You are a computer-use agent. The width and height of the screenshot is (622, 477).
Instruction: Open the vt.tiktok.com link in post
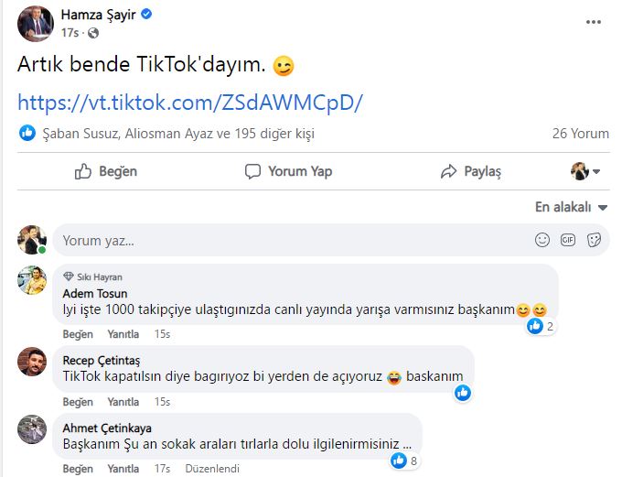(190, 103)
